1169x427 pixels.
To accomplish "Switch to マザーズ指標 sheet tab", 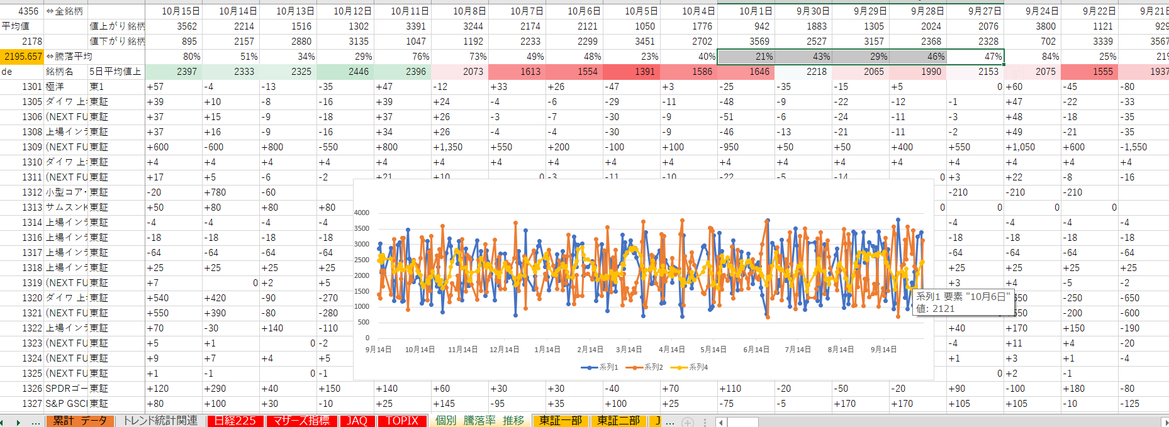I will click(301, 421).
